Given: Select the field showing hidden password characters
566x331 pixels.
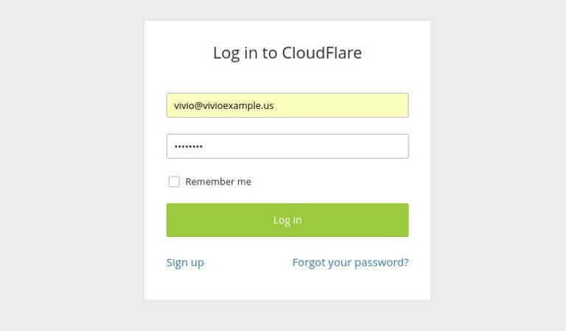Looking at the screenshot, I should (x=287, y=146).
